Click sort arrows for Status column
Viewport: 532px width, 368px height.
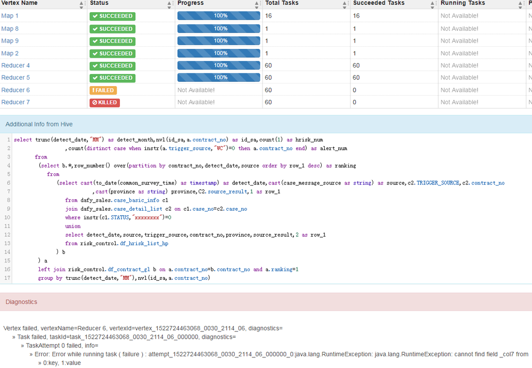point(169,4)
